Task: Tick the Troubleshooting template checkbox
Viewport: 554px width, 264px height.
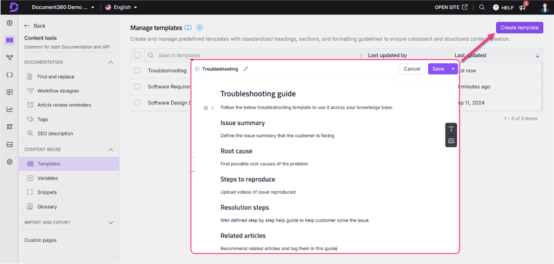Action: click(x=137, y=71)
